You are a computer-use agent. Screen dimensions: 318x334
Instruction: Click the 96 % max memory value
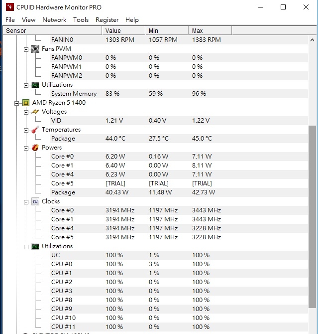(199, 94)
